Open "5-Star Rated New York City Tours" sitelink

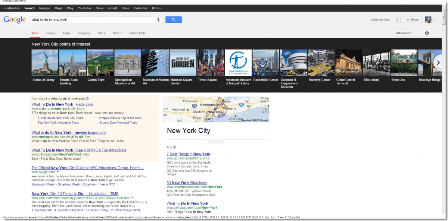(60, 118)
